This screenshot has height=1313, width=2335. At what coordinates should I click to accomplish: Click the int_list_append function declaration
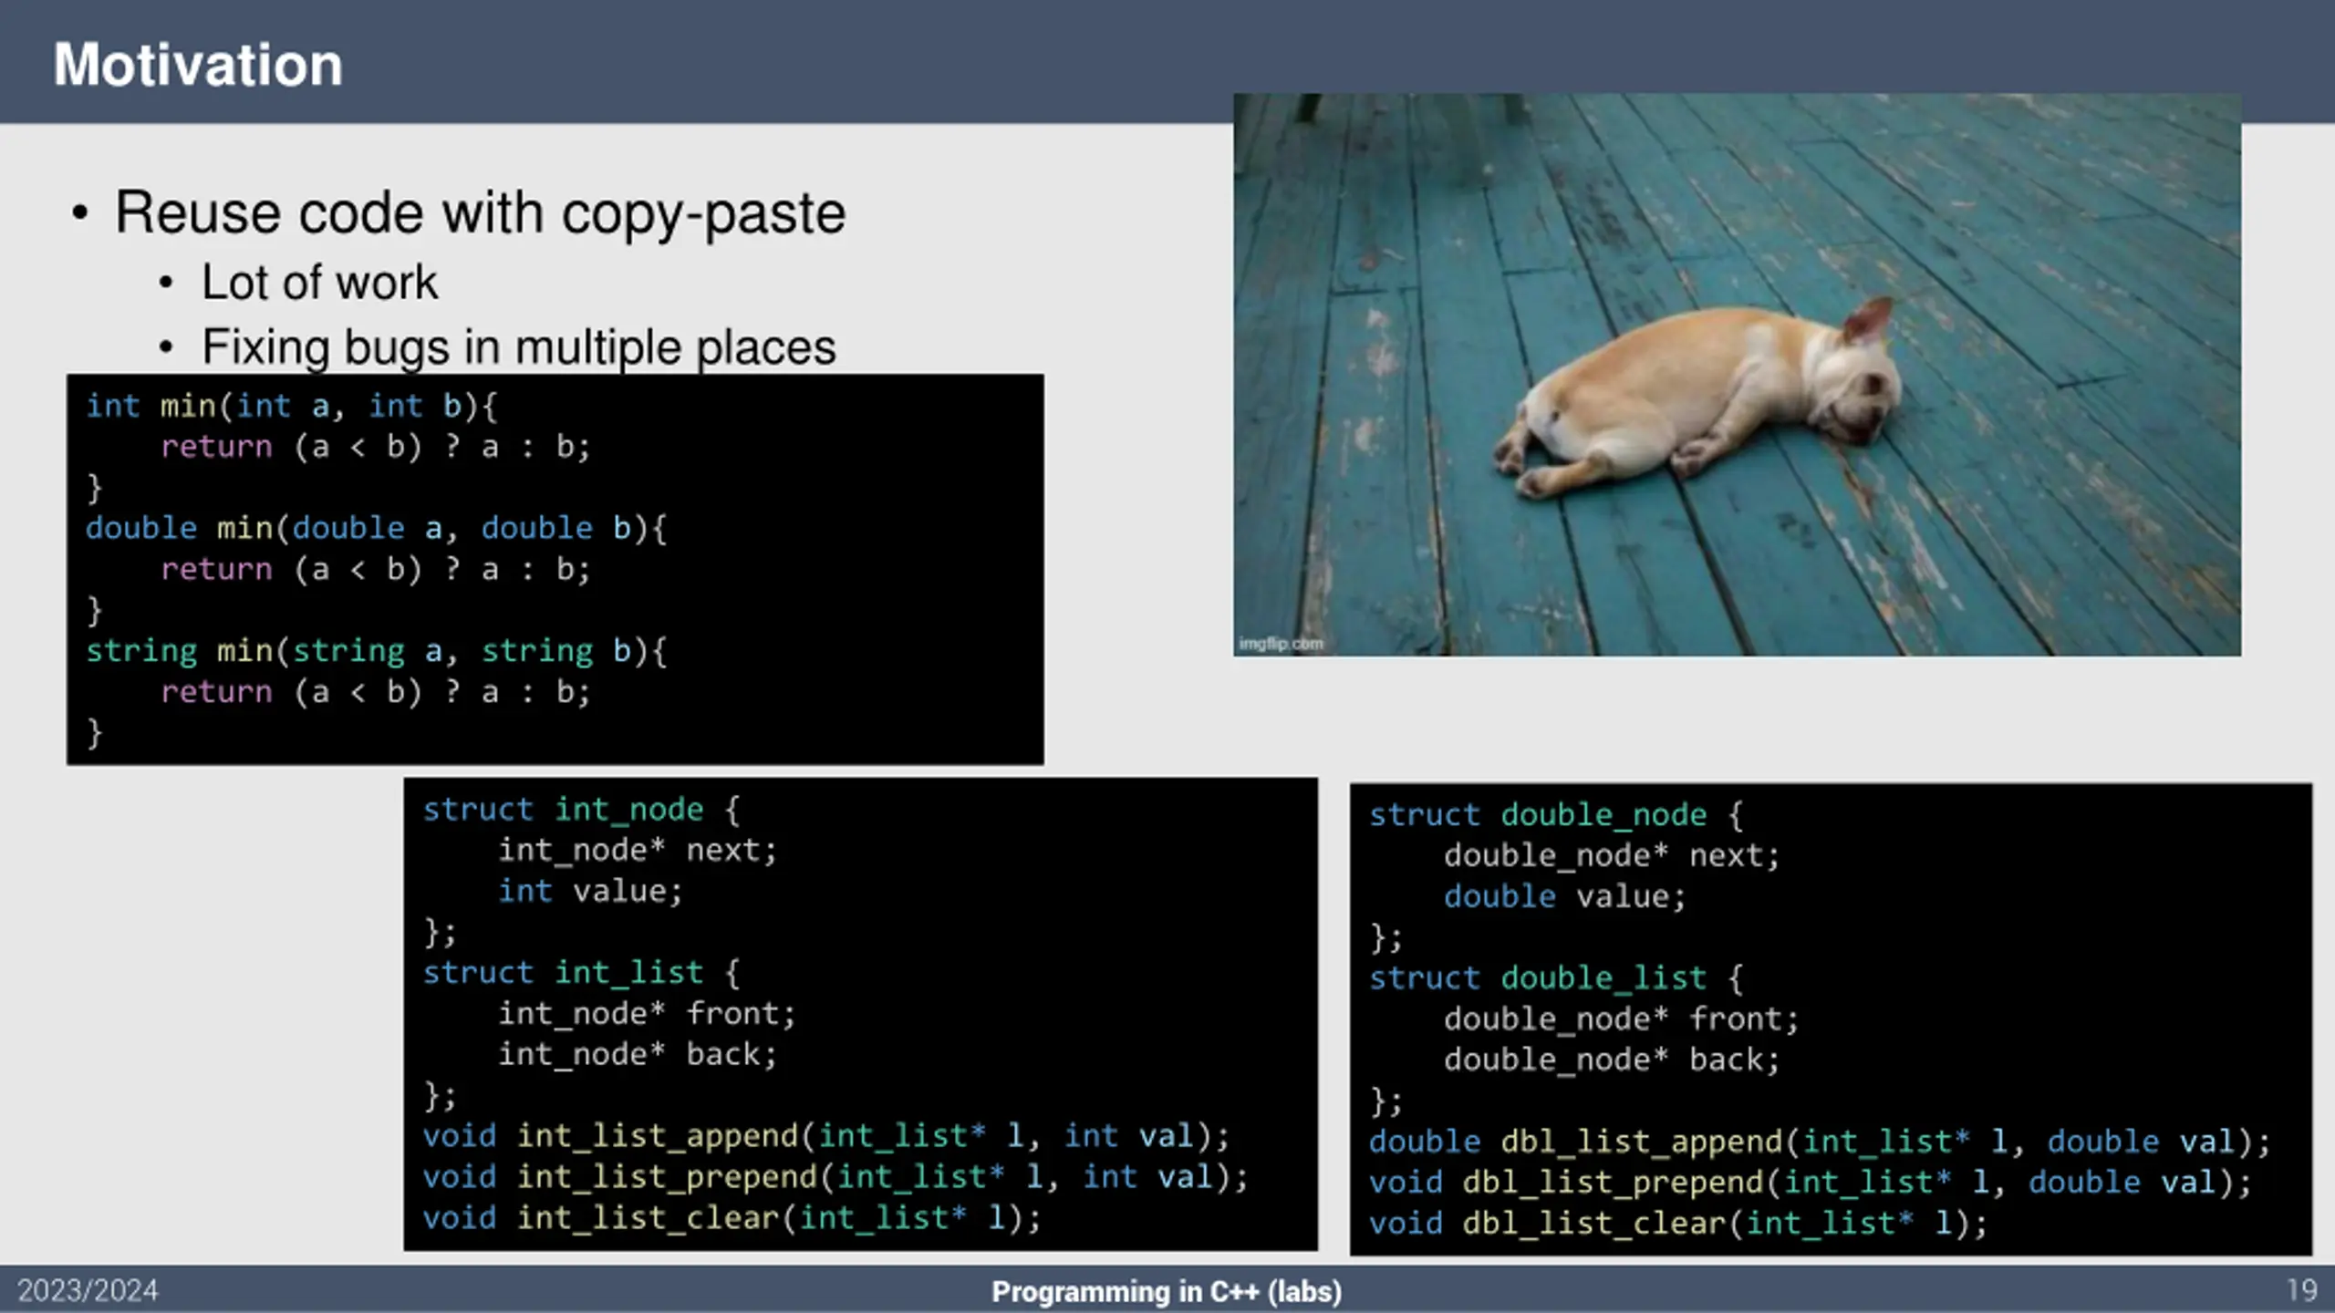point(826,1136)
